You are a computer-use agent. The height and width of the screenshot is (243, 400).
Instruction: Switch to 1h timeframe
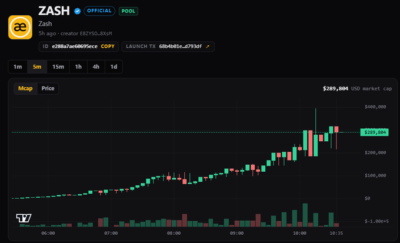pos(78,67)
